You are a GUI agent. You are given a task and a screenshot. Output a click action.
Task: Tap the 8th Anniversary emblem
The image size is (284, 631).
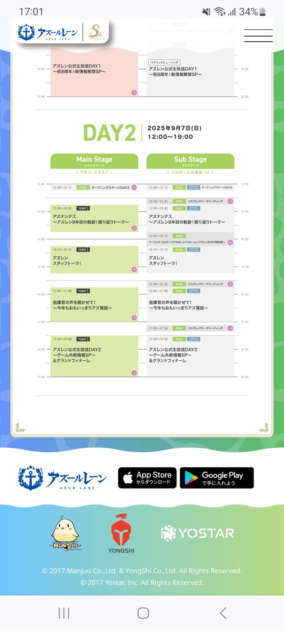96,32
